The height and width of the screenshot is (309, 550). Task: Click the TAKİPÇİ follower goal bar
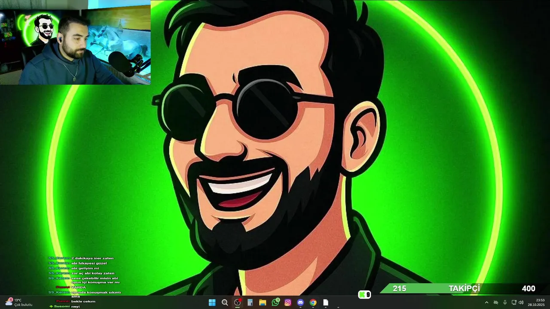click(x=464, y=288)
